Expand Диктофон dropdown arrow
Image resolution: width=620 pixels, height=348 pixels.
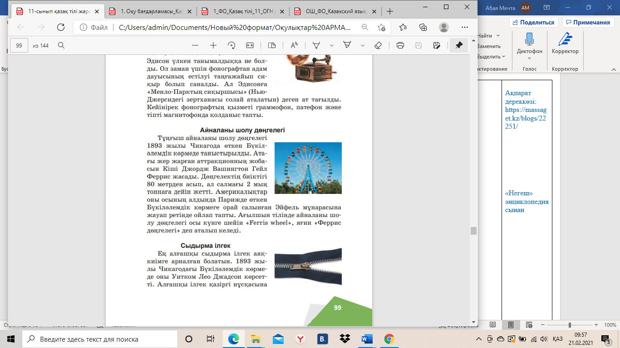click(529, 58)
